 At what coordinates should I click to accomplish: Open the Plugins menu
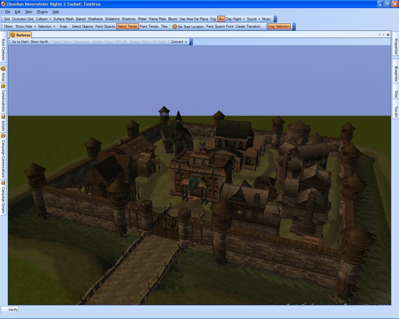click(42, 12)
